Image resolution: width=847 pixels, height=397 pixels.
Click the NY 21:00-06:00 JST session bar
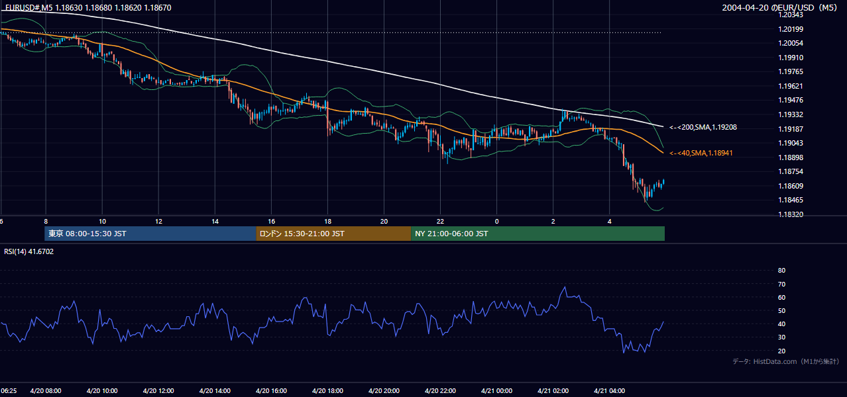tap(537, 234)
